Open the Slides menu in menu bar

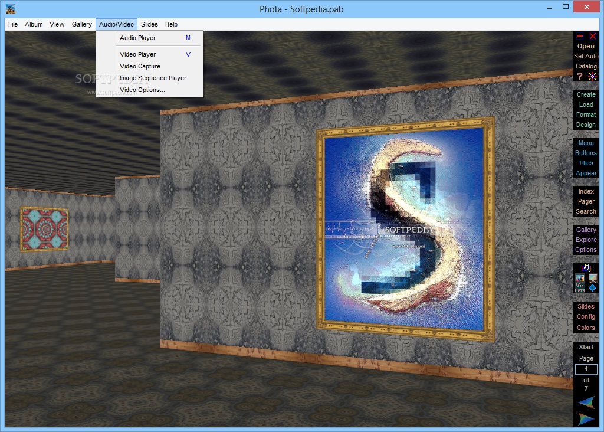click(149, 24)
